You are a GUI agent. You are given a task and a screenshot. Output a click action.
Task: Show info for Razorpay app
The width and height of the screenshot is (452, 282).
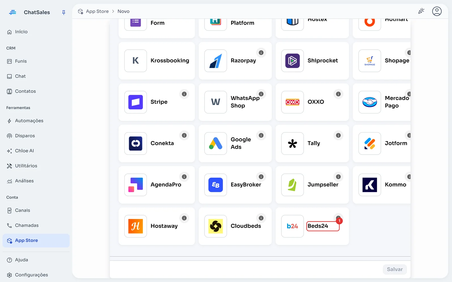(x=261, y=53)
